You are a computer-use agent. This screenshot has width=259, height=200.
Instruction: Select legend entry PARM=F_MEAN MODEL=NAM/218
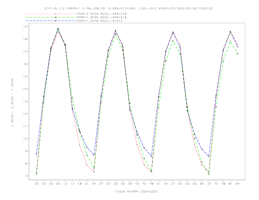[x=101, y=17]
